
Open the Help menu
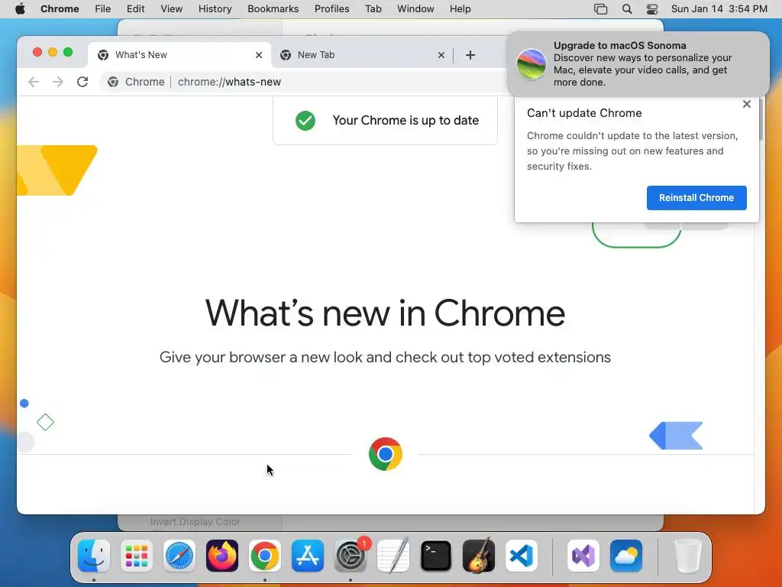pyautogui.click(x=460, y=9)
